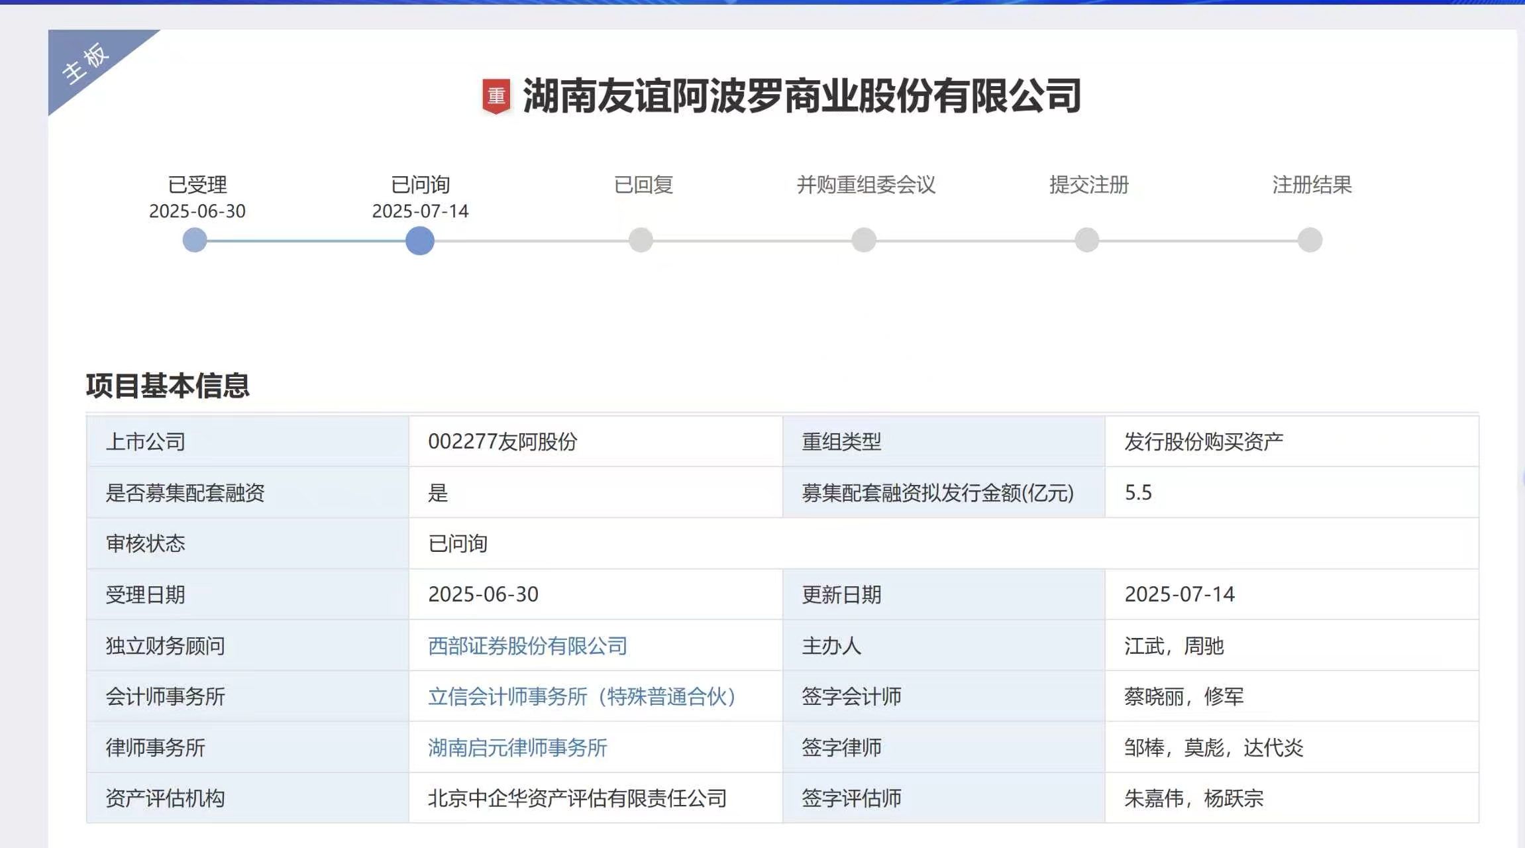The height and width of the screenshot is (848, 1525).
Task: Open the 立信会计师事务所（特殊普通合伙） link
Action: click(x=582, y=696)
